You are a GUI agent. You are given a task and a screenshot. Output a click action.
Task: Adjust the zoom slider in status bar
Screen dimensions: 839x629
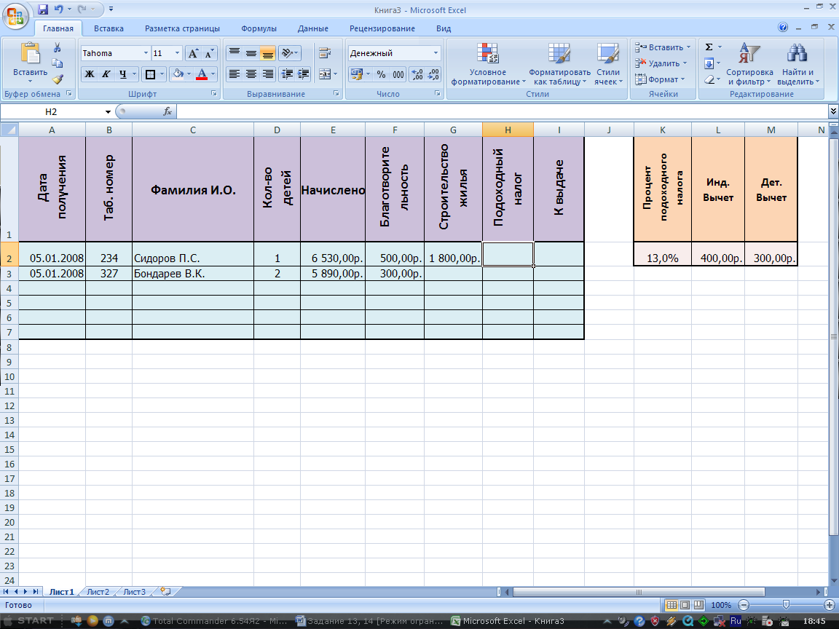tap(786, 605)
